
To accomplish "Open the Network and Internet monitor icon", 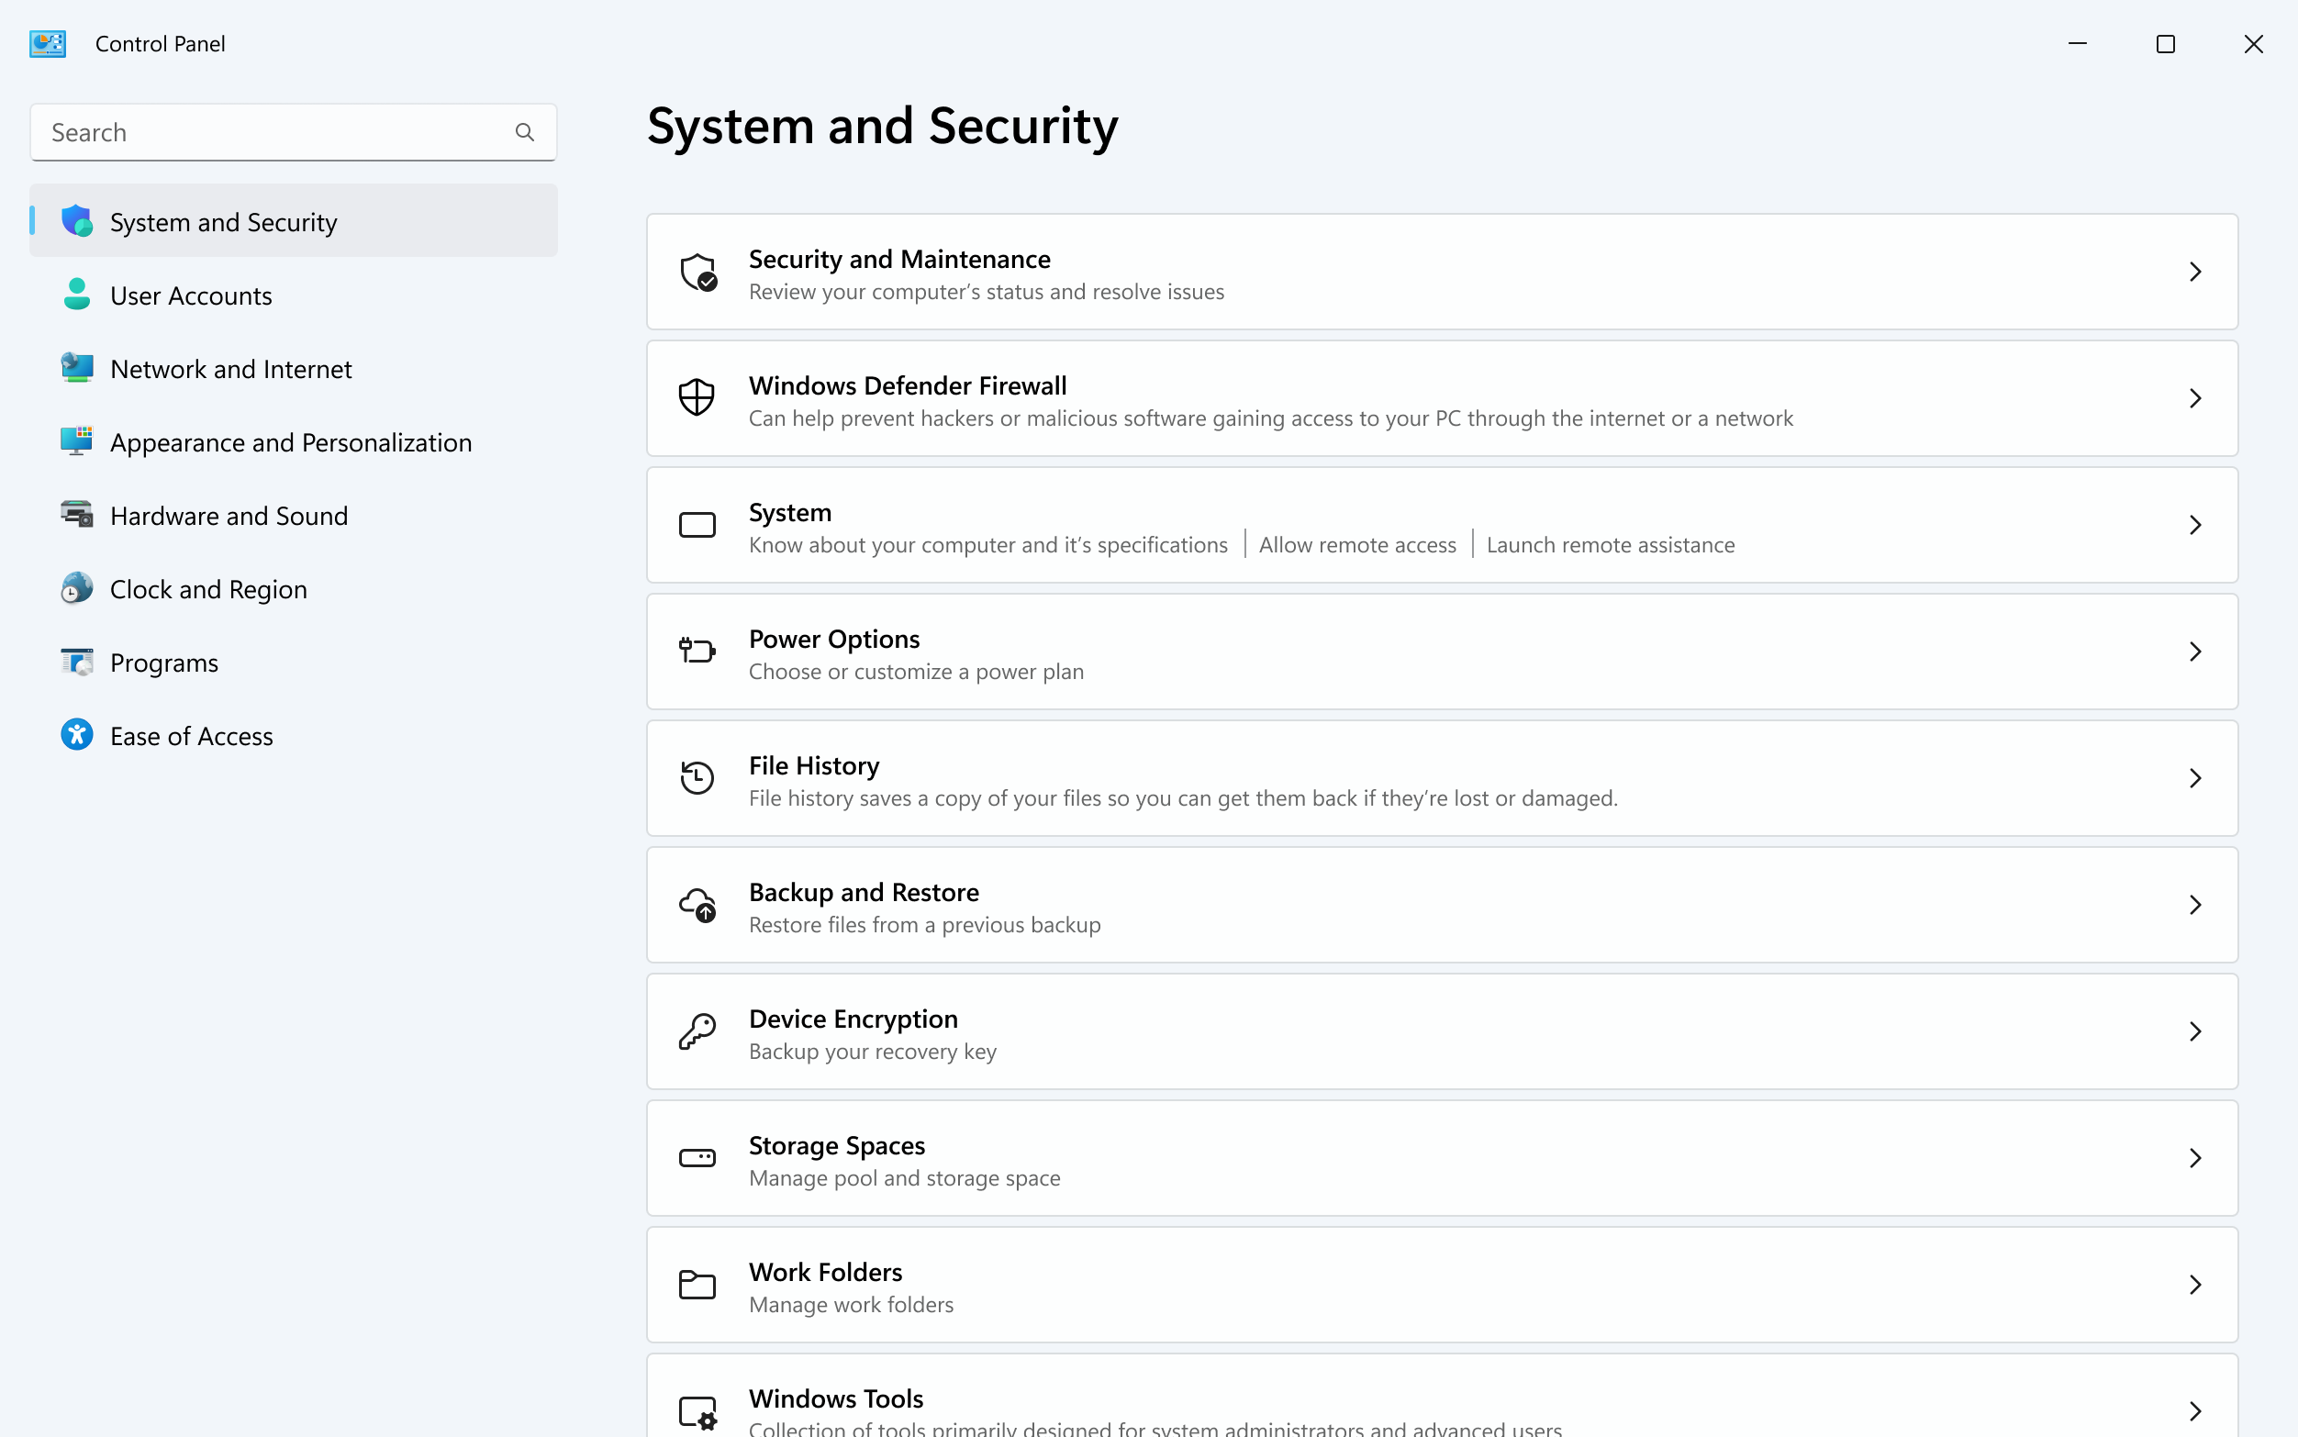I will pos(76,368).
